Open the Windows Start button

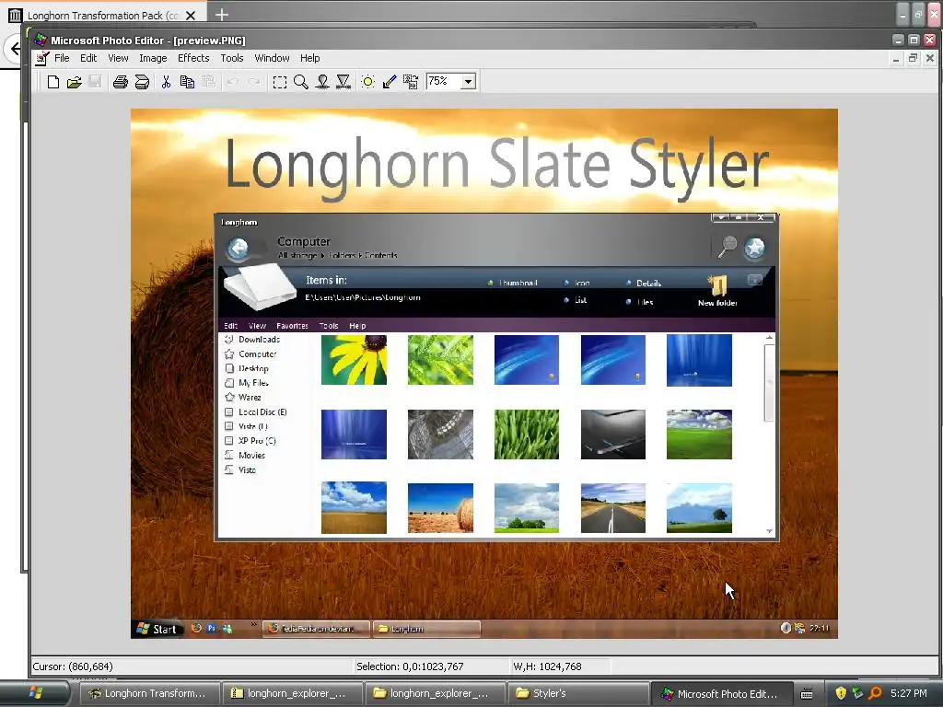pos(35,693)
